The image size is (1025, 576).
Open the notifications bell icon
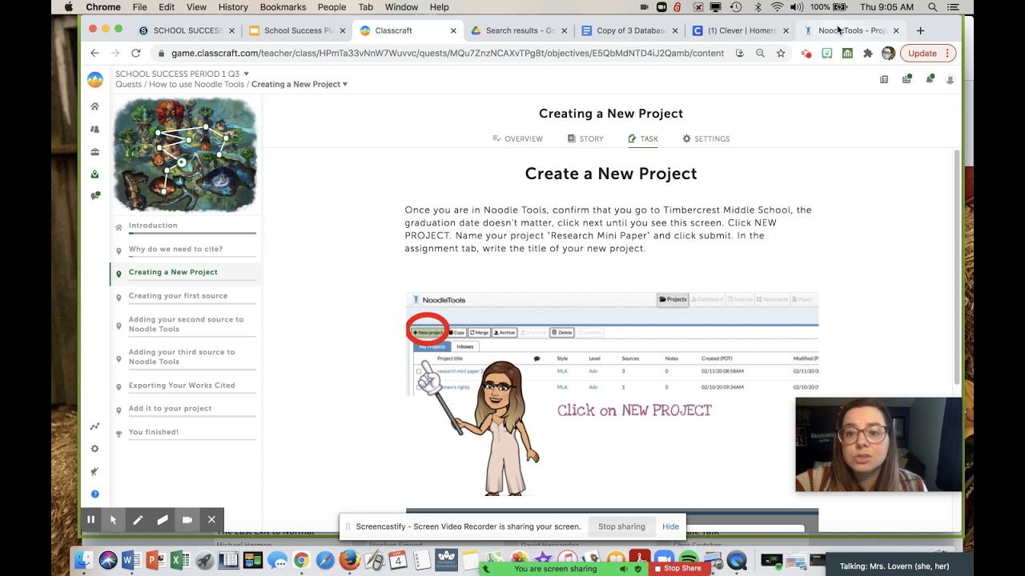point(930,79)
